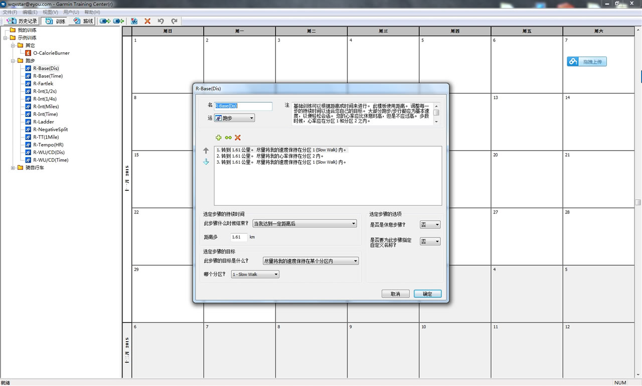
Task: Select R-Base(Dis) in the workout tree
Action: click(46, 68)
